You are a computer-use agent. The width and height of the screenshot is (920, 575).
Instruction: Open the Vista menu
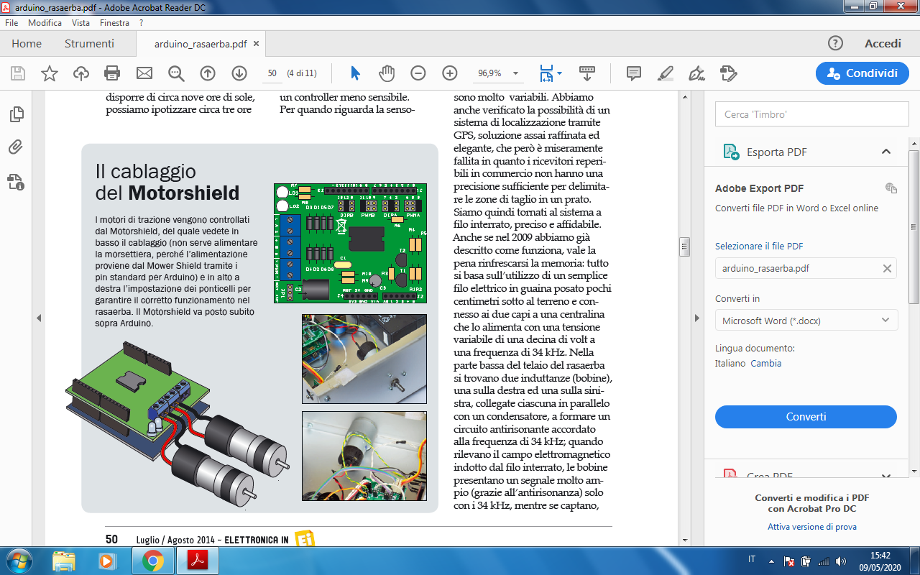[80, 23]
